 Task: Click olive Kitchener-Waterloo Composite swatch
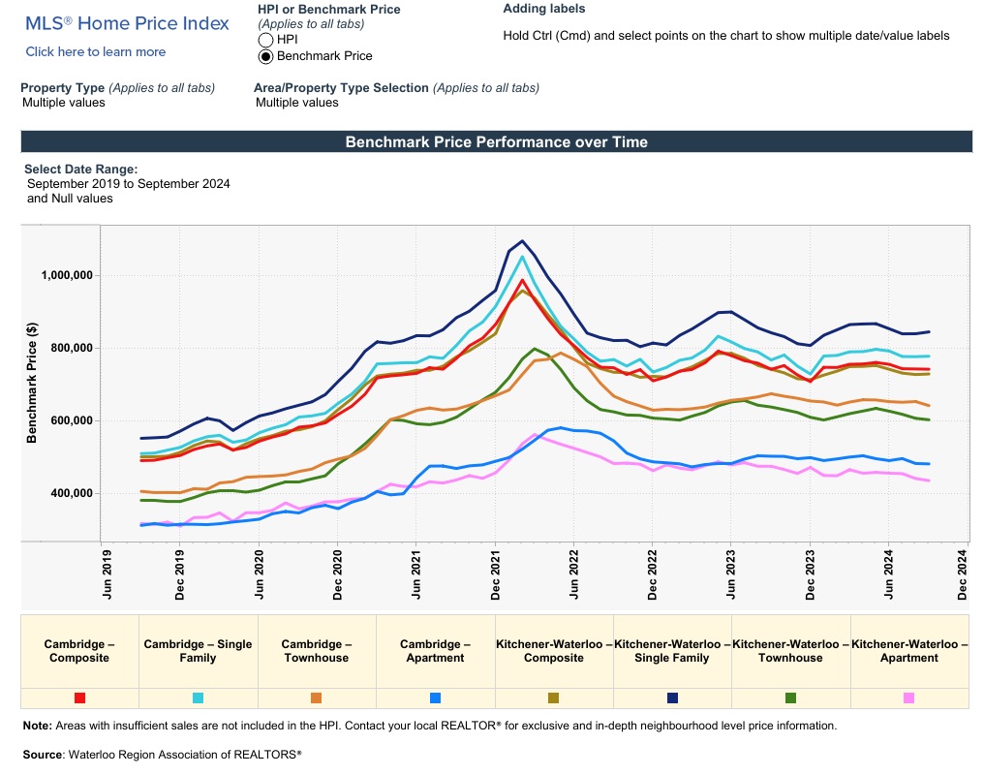[554, 697]
